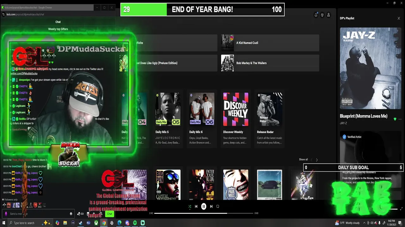Screen dimensions: 405x227
Task: Show previous items with left chevron arrow
Action: coord(311,160)
